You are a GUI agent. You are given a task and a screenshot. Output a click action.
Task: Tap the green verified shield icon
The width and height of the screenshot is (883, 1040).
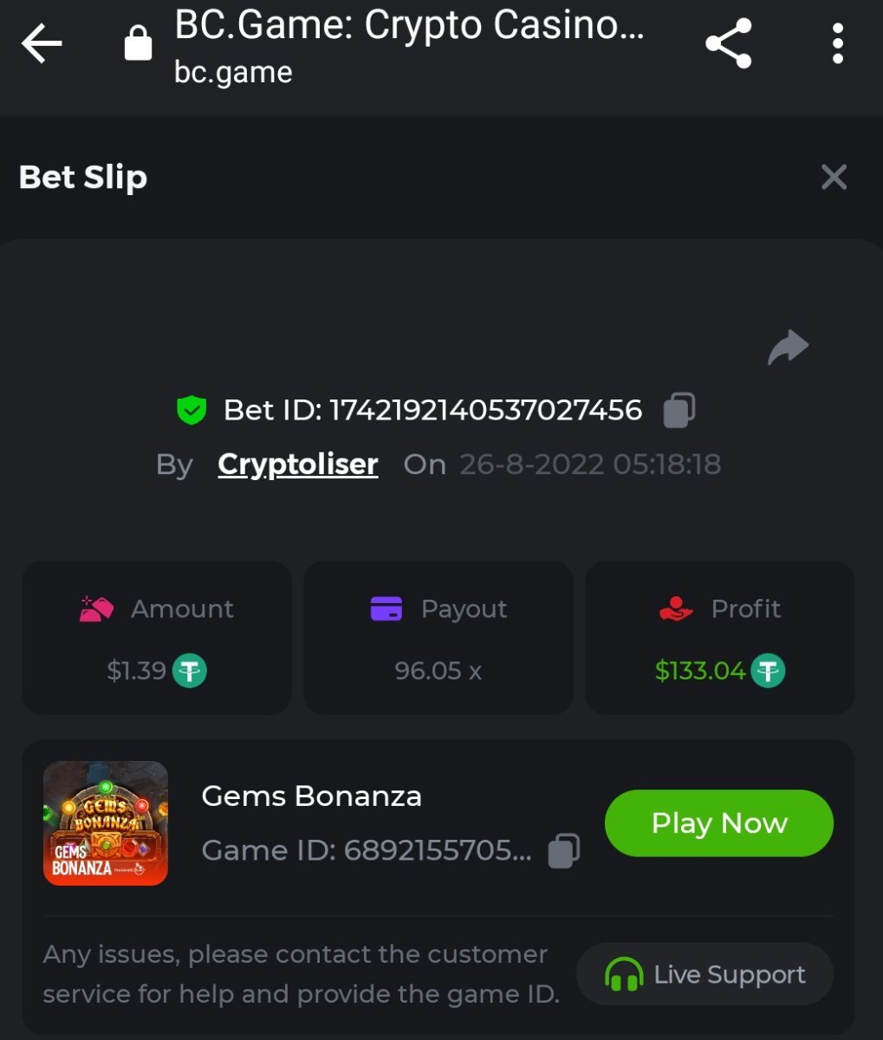[191, 410]
